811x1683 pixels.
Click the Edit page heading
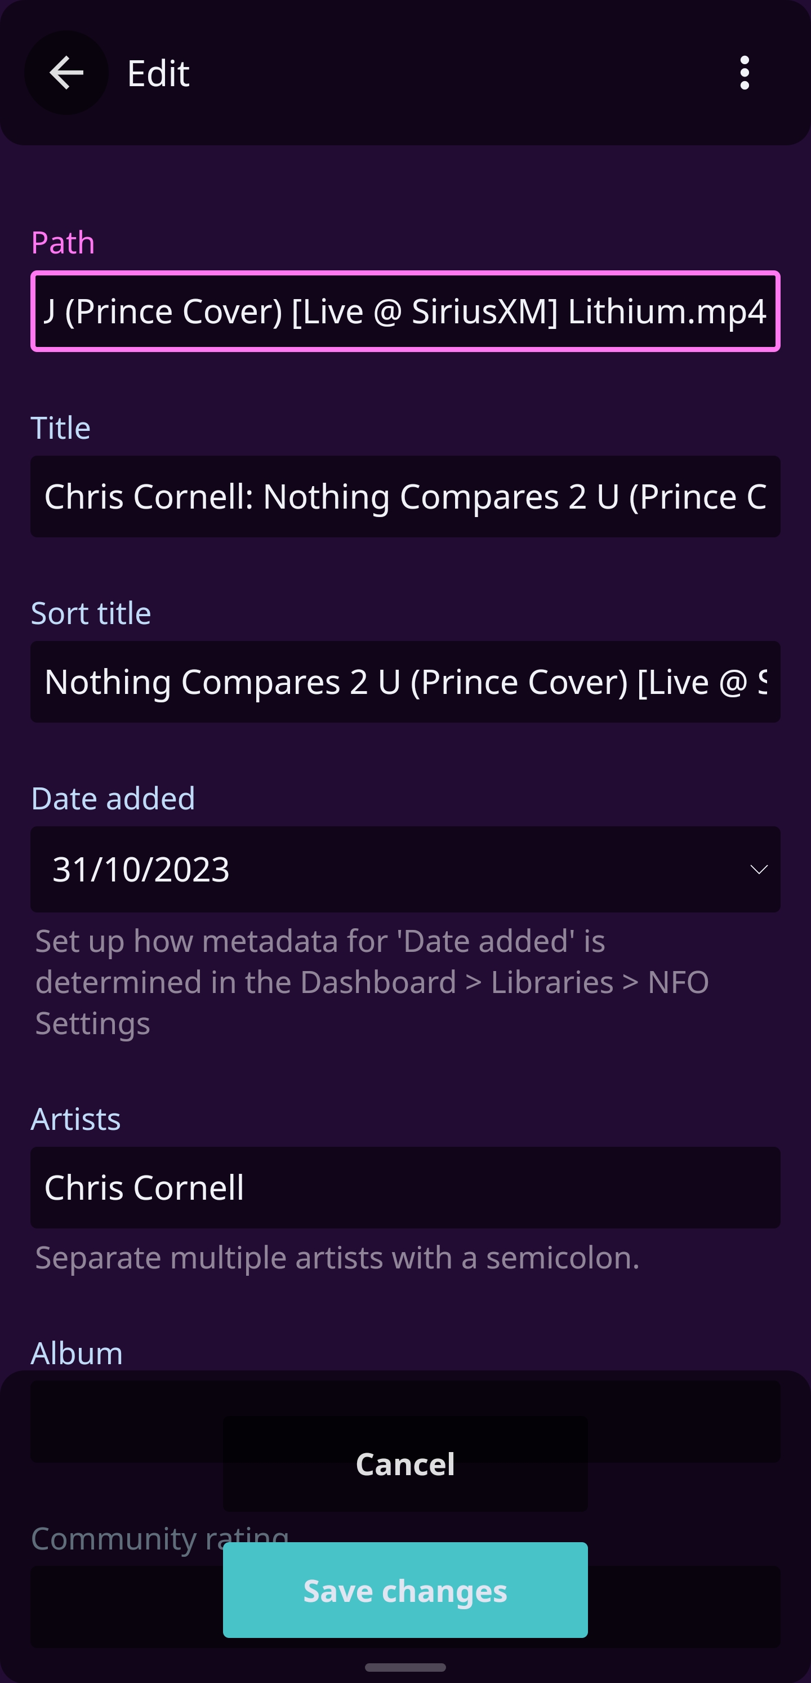[158, 73]
